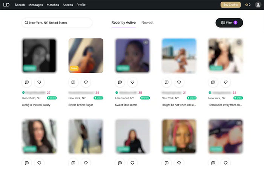The width and height of the screenshot is (264, 170).
Task: Like the Living is the real luxury profile
Action: pyautogui.click(x=39, y=82)
